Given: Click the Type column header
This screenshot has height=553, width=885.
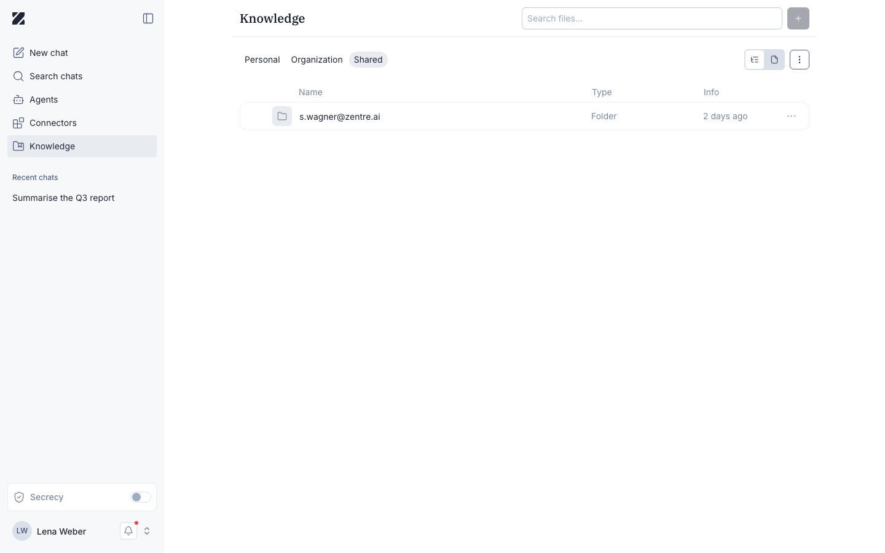Looking at the screenshot, I should (x=602, y=92).
